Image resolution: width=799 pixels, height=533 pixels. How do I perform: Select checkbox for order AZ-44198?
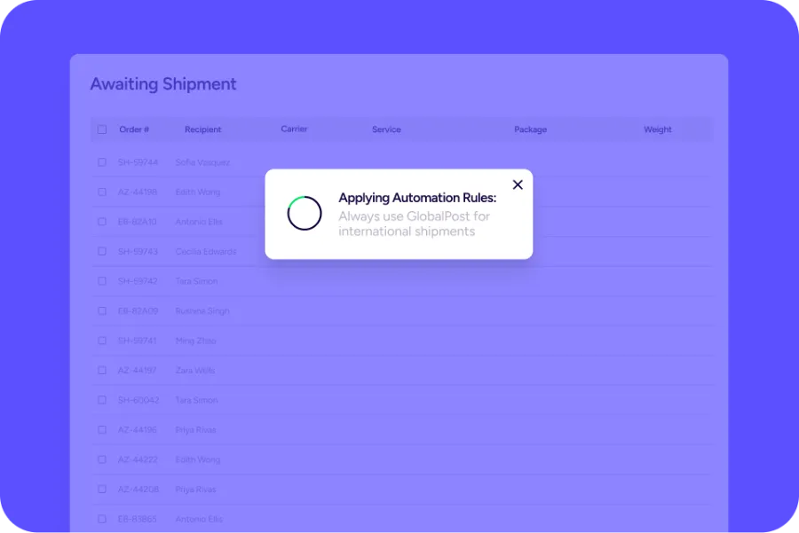(x=102, y=192)
